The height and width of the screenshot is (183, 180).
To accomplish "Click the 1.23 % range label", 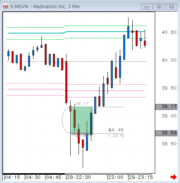I will pos(116,136).
